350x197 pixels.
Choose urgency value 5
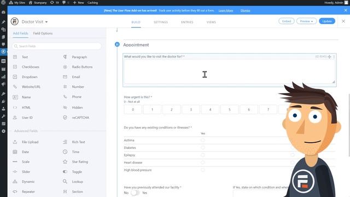click(x=230, y=109)
